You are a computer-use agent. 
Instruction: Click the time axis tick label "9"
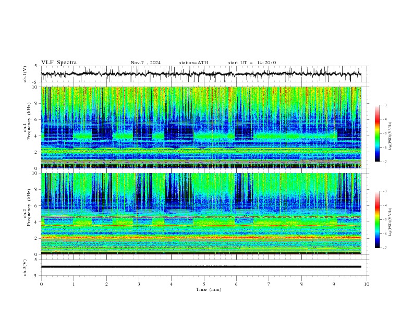click(334, 284)
